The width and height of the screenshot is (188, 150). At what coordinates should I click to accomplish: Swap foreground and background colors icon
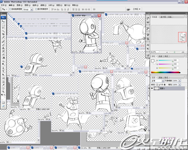click(x=5, y=95)
